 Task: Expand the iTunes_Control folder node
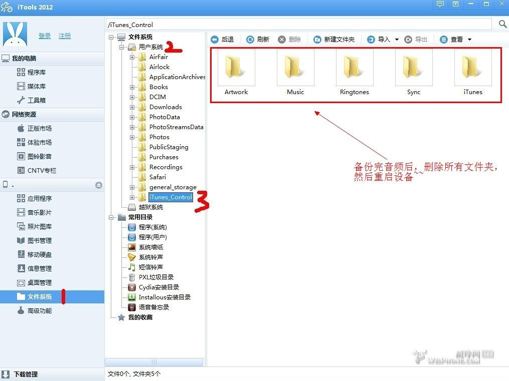pyautogui.click(x=132, y=197)
